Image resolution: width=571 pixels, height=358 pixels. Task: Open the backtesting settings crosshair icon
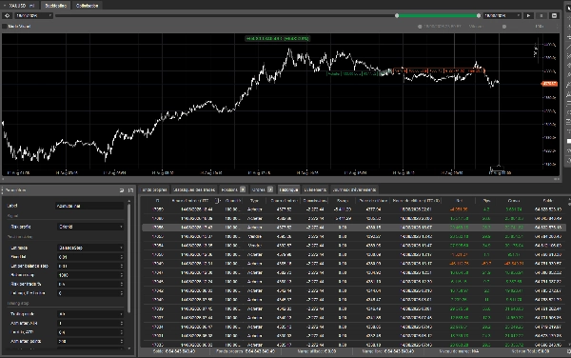(x=7, y=15)
